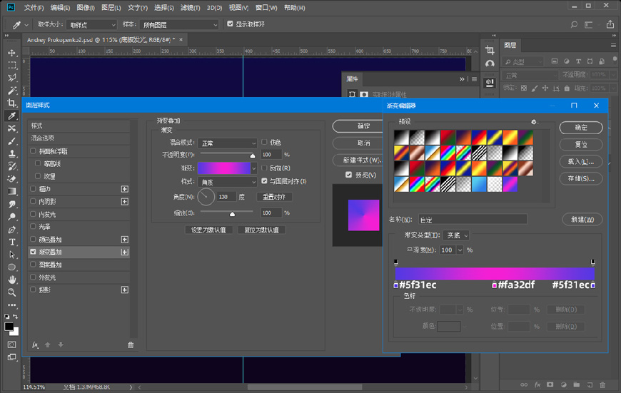Add another 投影 effect with plus button
621x393 pixels.
125,290
